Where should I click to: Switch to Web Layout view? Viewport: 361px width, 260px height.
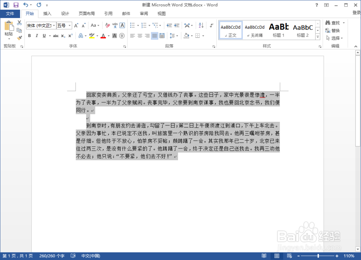coord(290,256)
